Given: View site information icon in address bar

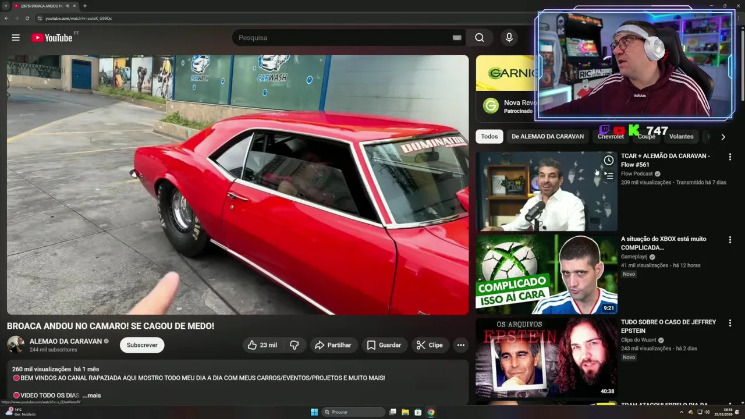Looking at the screenshot, I should (40, 18).
